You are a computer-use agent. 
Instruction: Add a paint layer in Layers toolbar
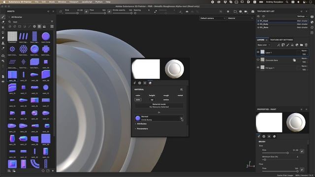287,45
